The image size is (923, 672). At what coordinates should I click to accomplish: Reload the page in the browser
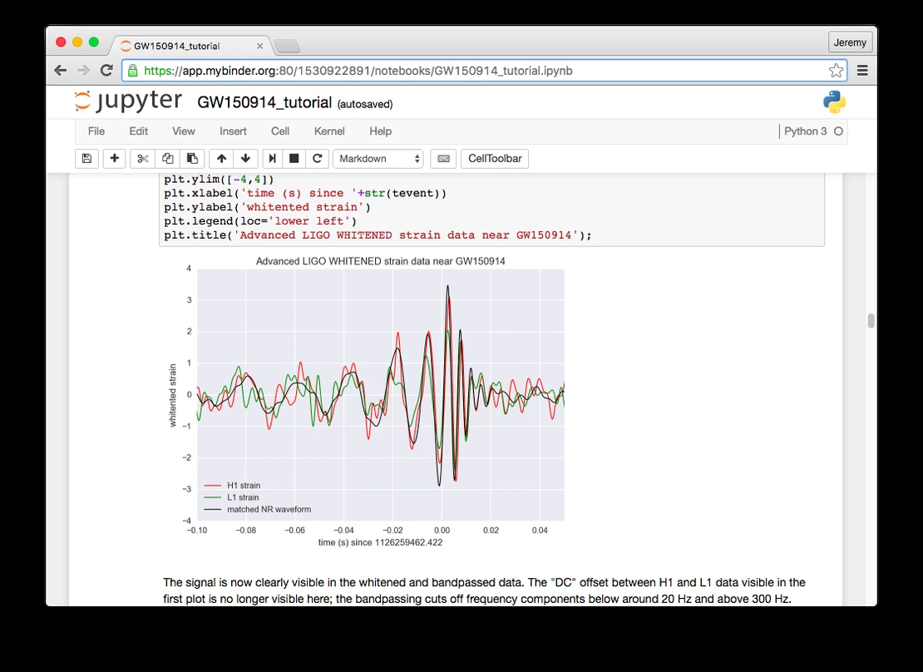pyautogui.click(x=106, y=71)
